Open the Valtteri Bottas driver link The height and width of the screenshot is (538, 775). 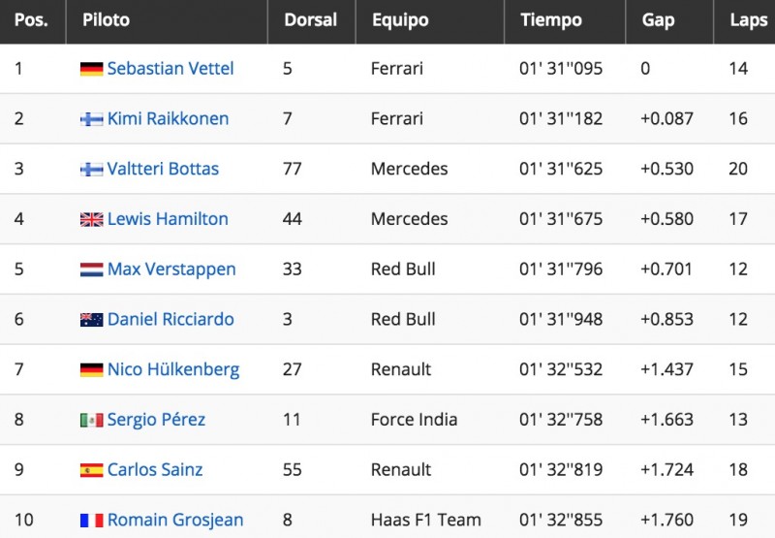(x=163, y=169)
